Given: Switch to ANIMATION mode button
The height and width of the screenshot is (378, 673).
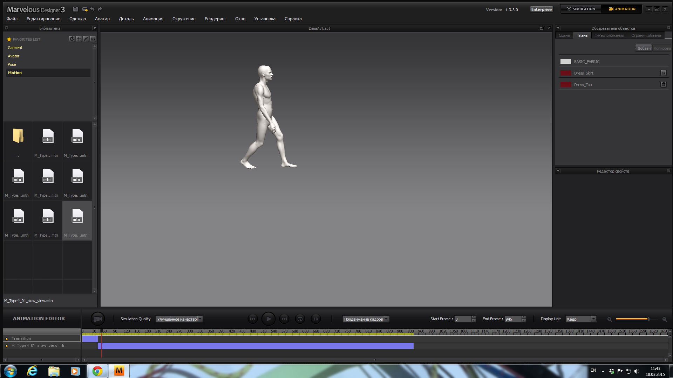Looking at the screenshot, I should coord(622,9).
